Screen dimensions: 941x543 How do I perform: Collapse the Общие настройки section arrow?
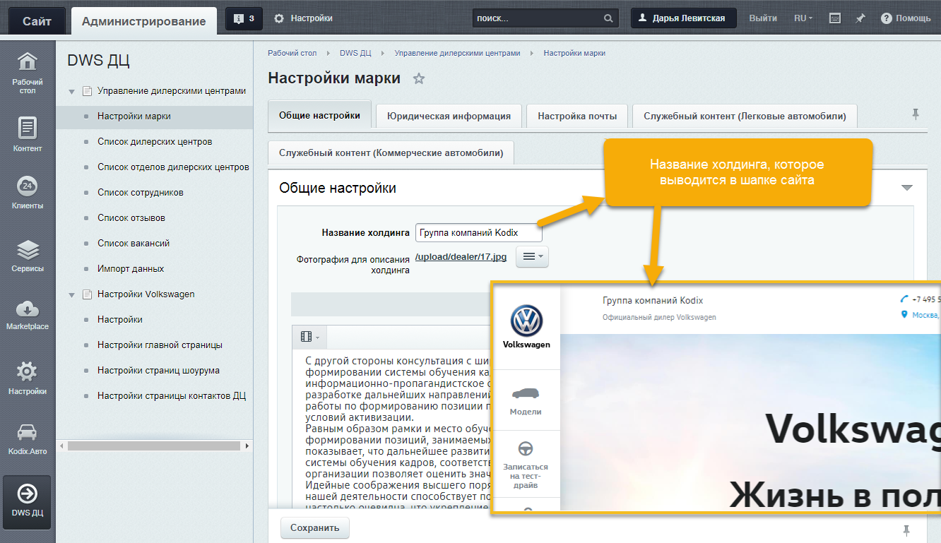tap(907, 188)
